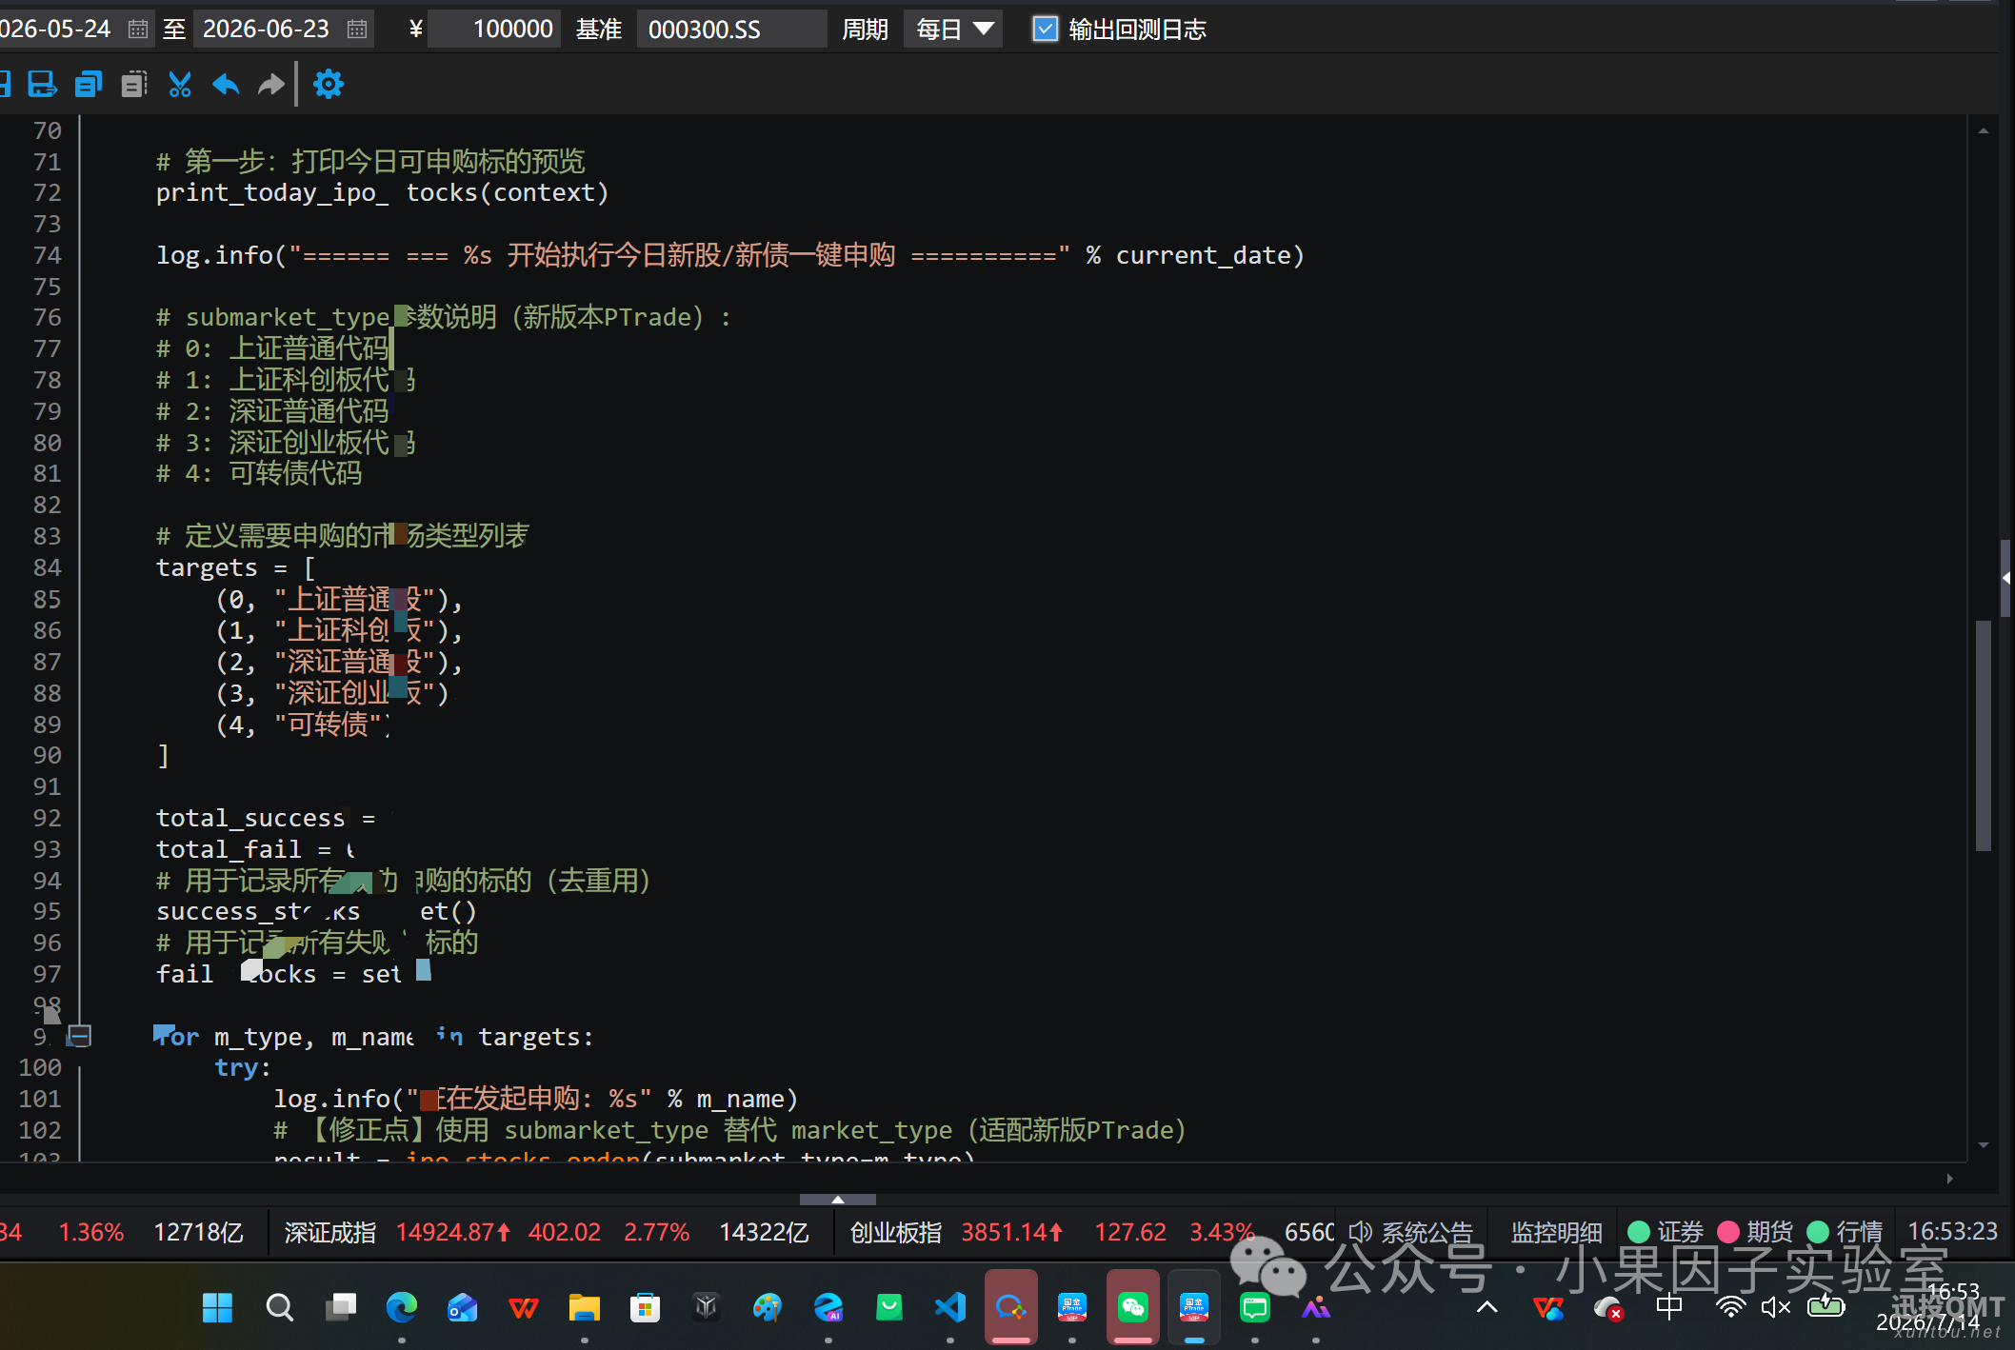Launch Microsoft Edge from the taskbar
Screen dimensions: 2015x1350
click(401, 1307)
